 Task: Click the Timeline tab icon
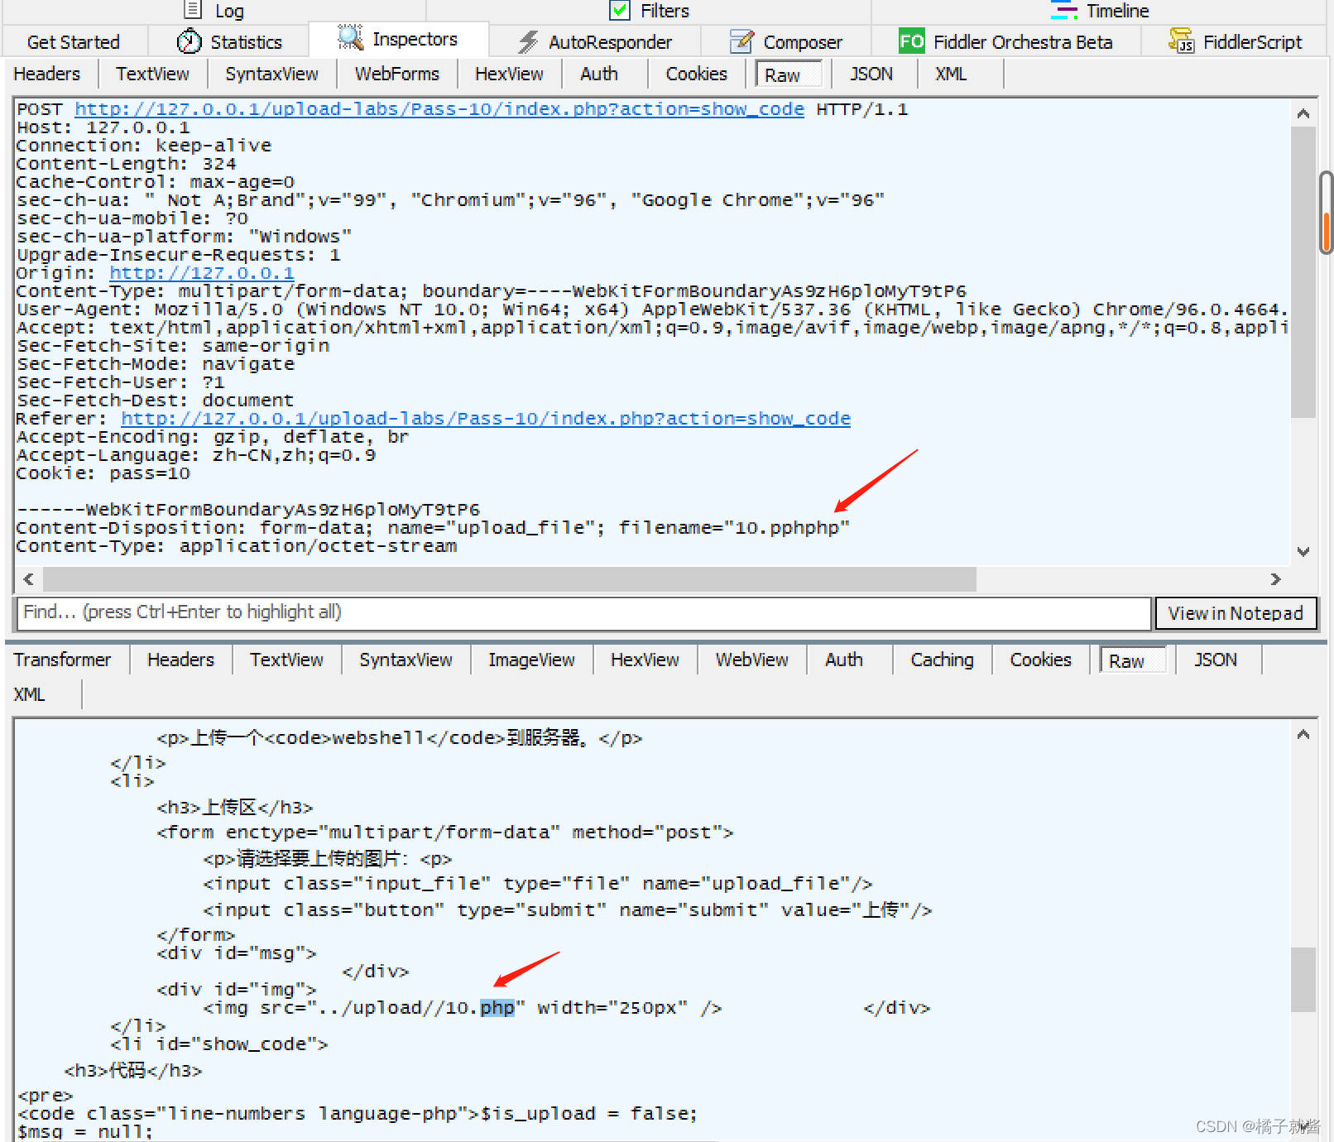click(x=1064, y=10)
